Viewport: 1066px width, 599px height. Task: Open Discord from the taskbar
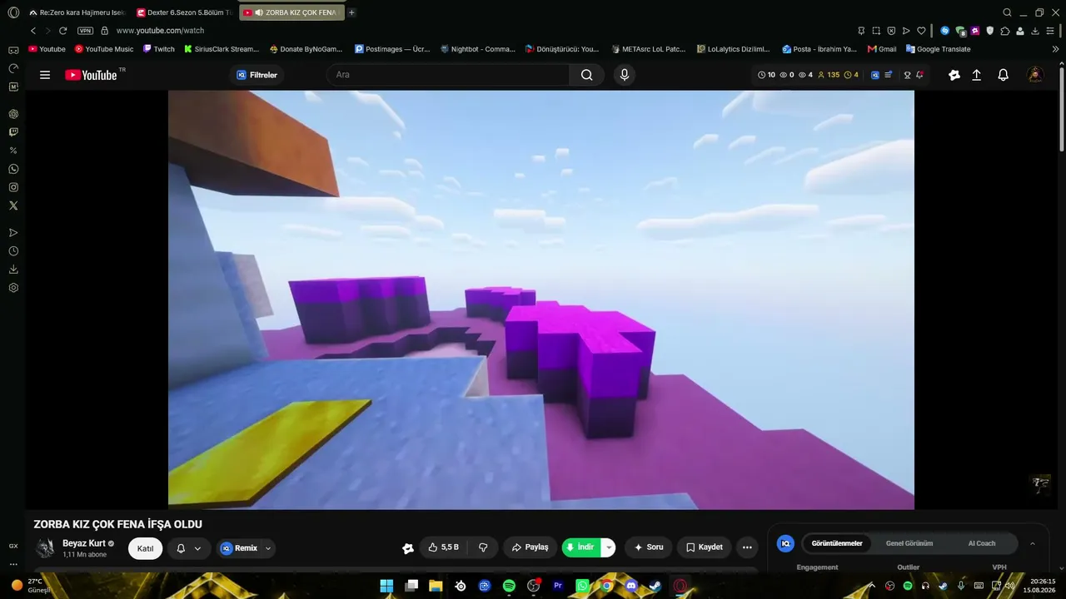[x=630, y=586]
